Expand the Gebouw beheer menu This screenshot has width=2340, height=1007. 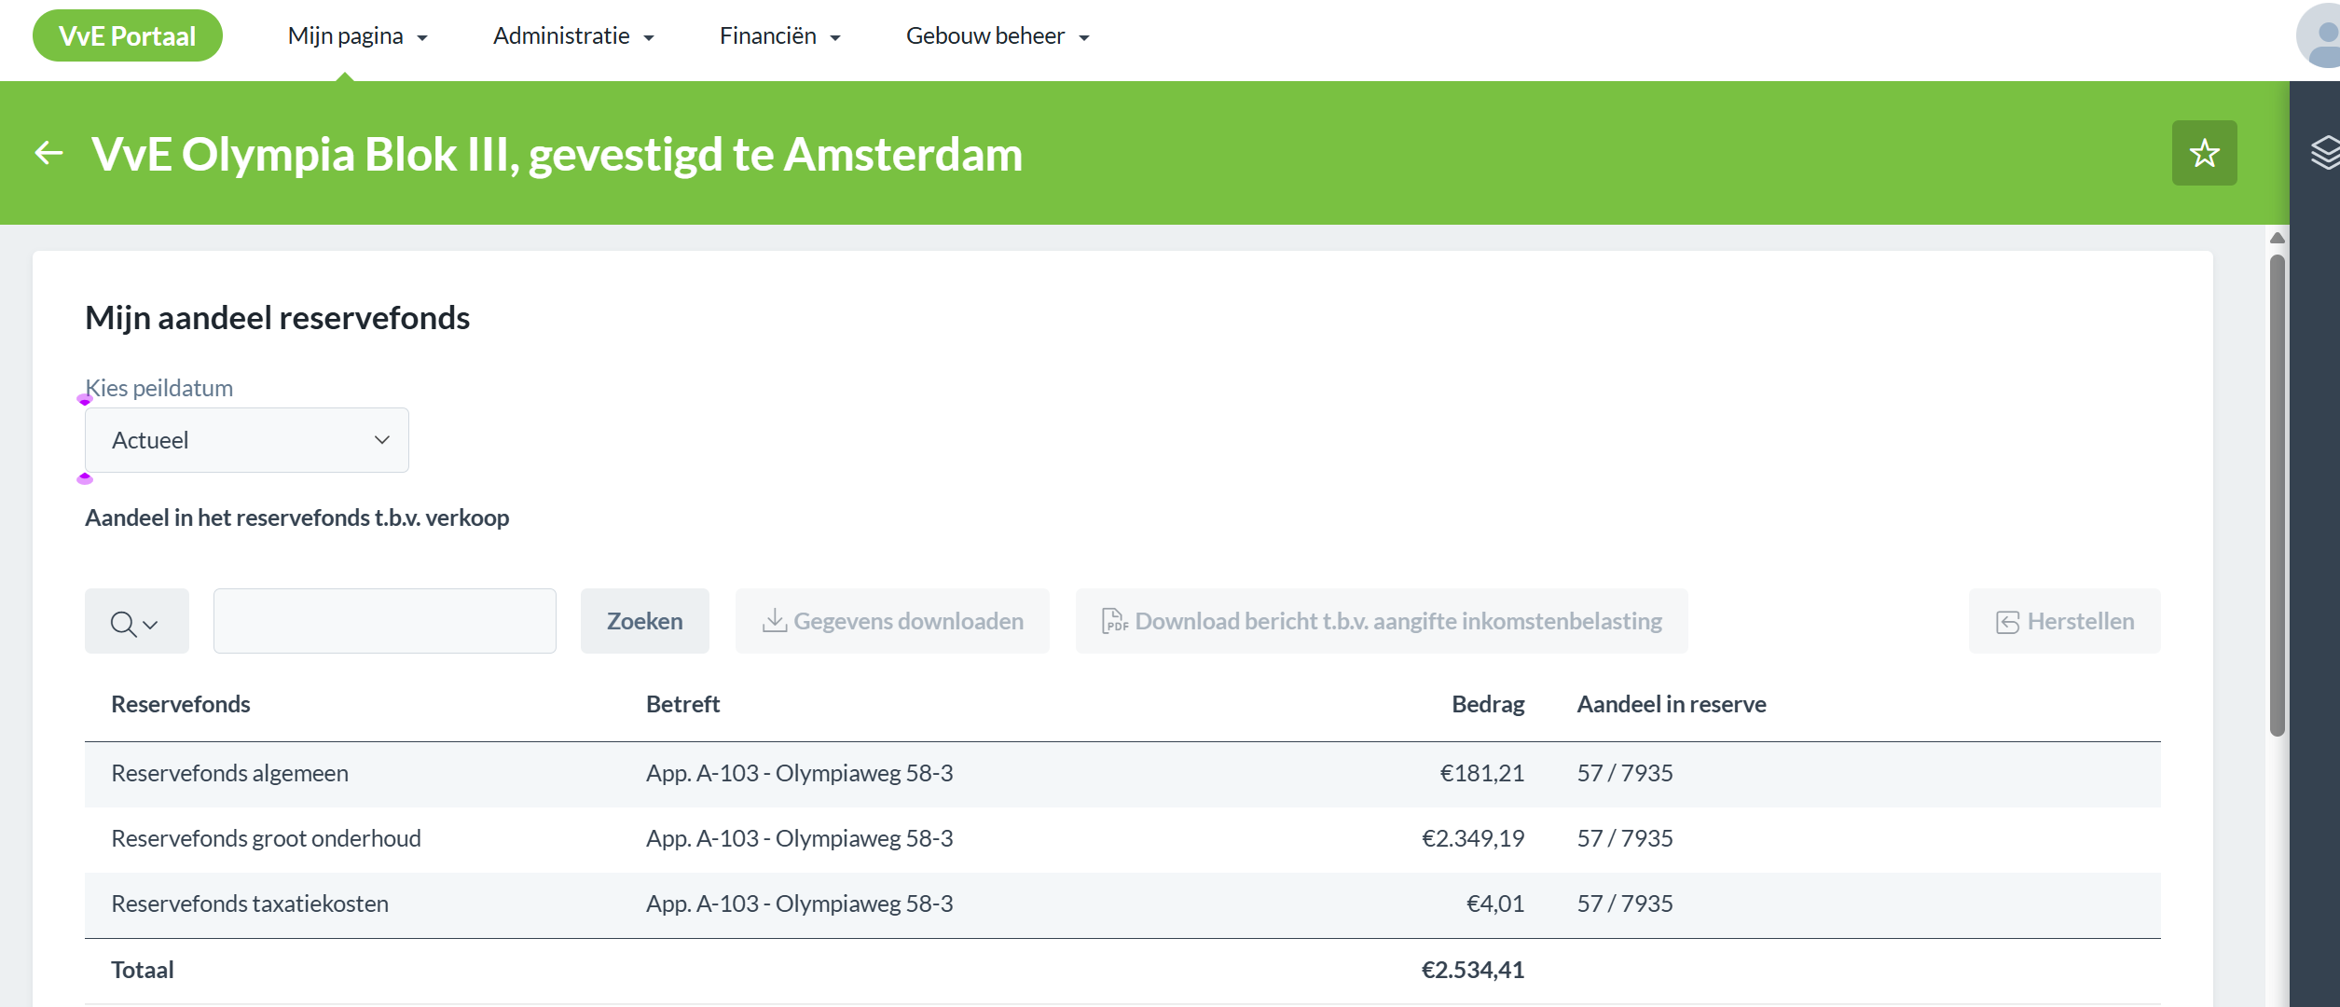pyautogui.click(x=997, y=36)
